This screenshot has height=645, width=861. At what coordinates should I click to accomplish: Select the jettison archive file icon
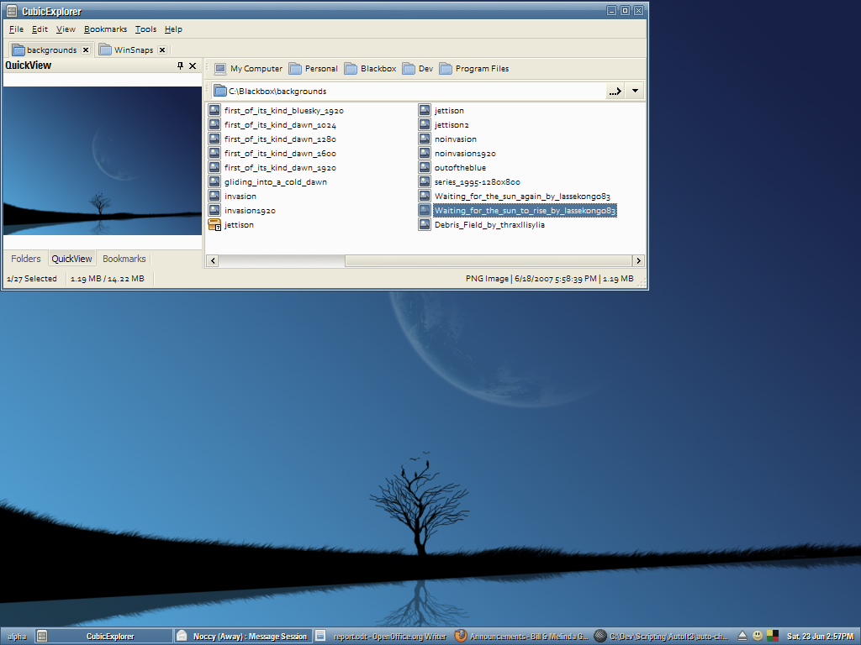tap(214, 225)
